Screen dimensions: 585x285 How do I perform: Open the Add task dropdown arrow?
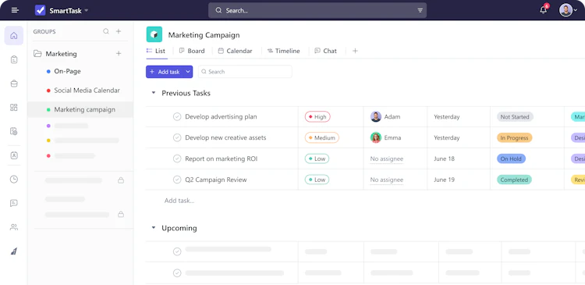(x=188, y=72)
